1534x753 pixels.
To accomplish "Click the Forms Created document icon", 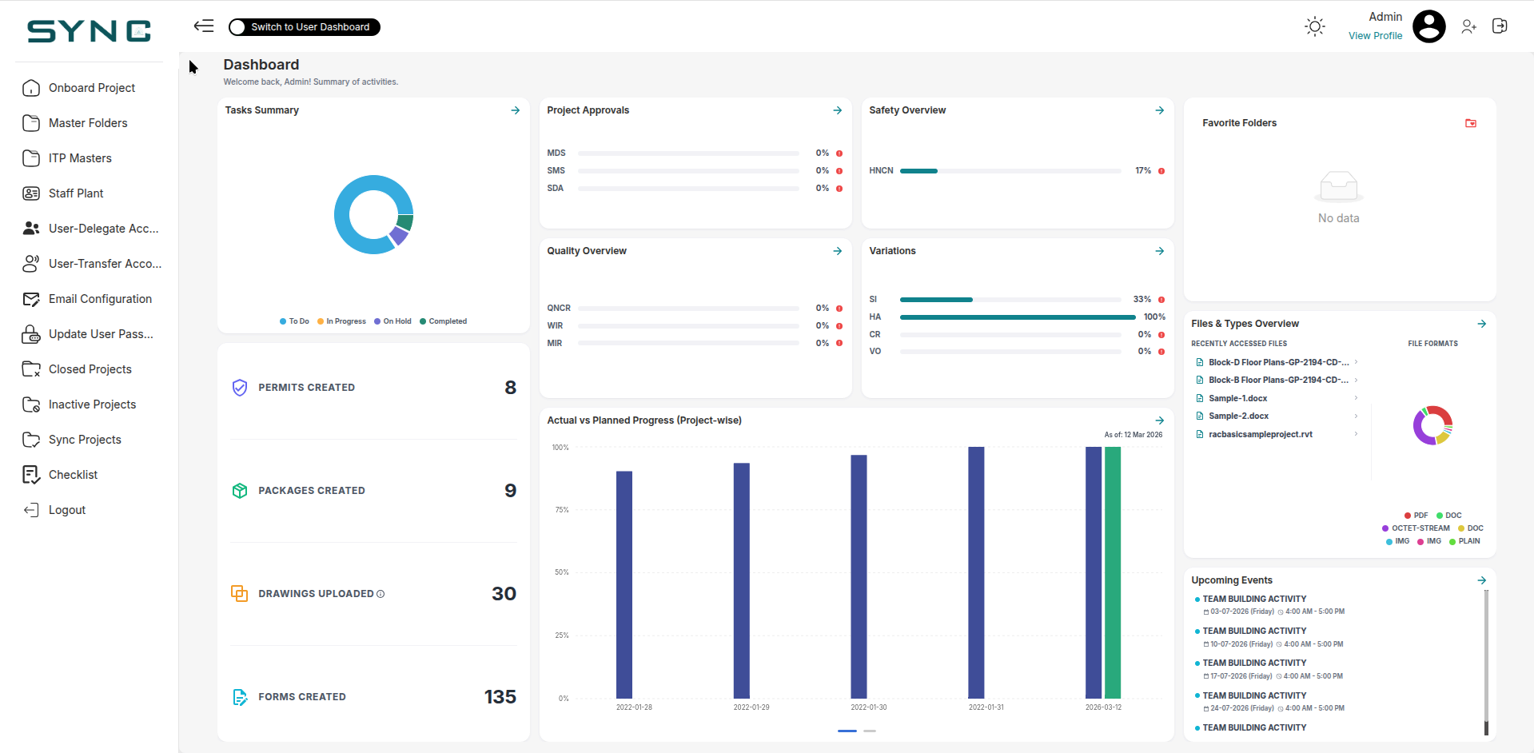I will tap(240, 697).
